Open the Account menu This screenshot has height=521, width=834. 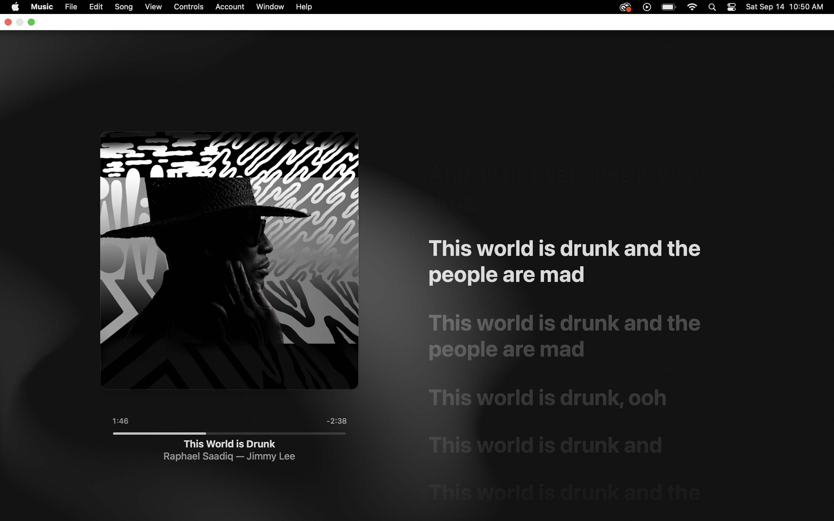[230, 7]
